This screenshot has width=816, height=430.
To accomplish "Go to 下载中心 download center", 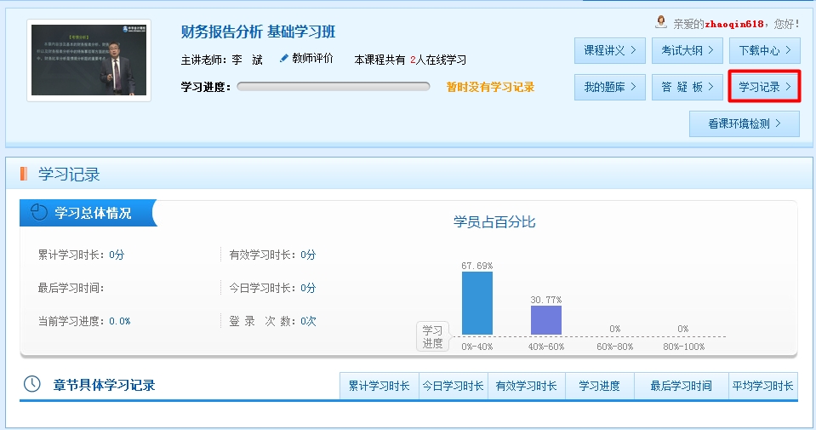I will pos(764,50).
